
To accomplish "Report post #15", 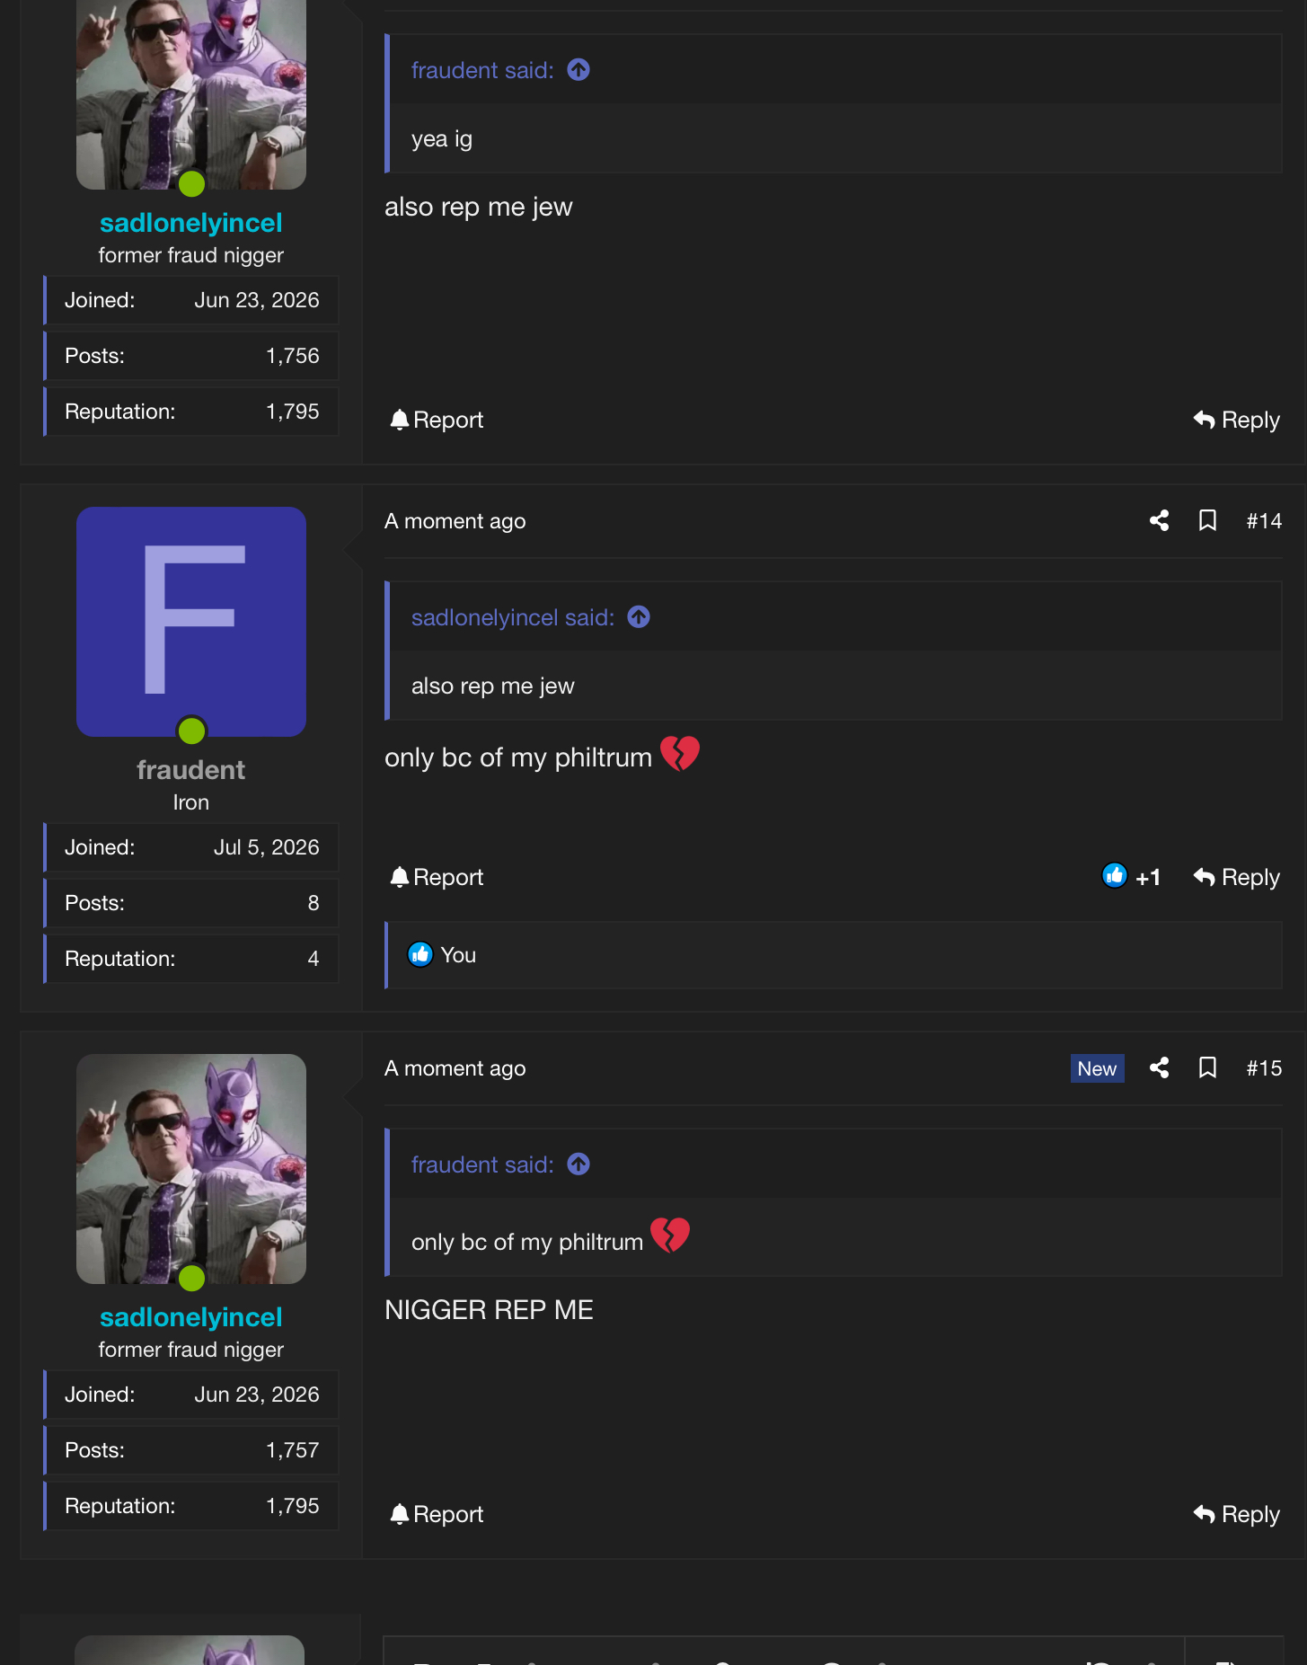I will click(437, 1514).
